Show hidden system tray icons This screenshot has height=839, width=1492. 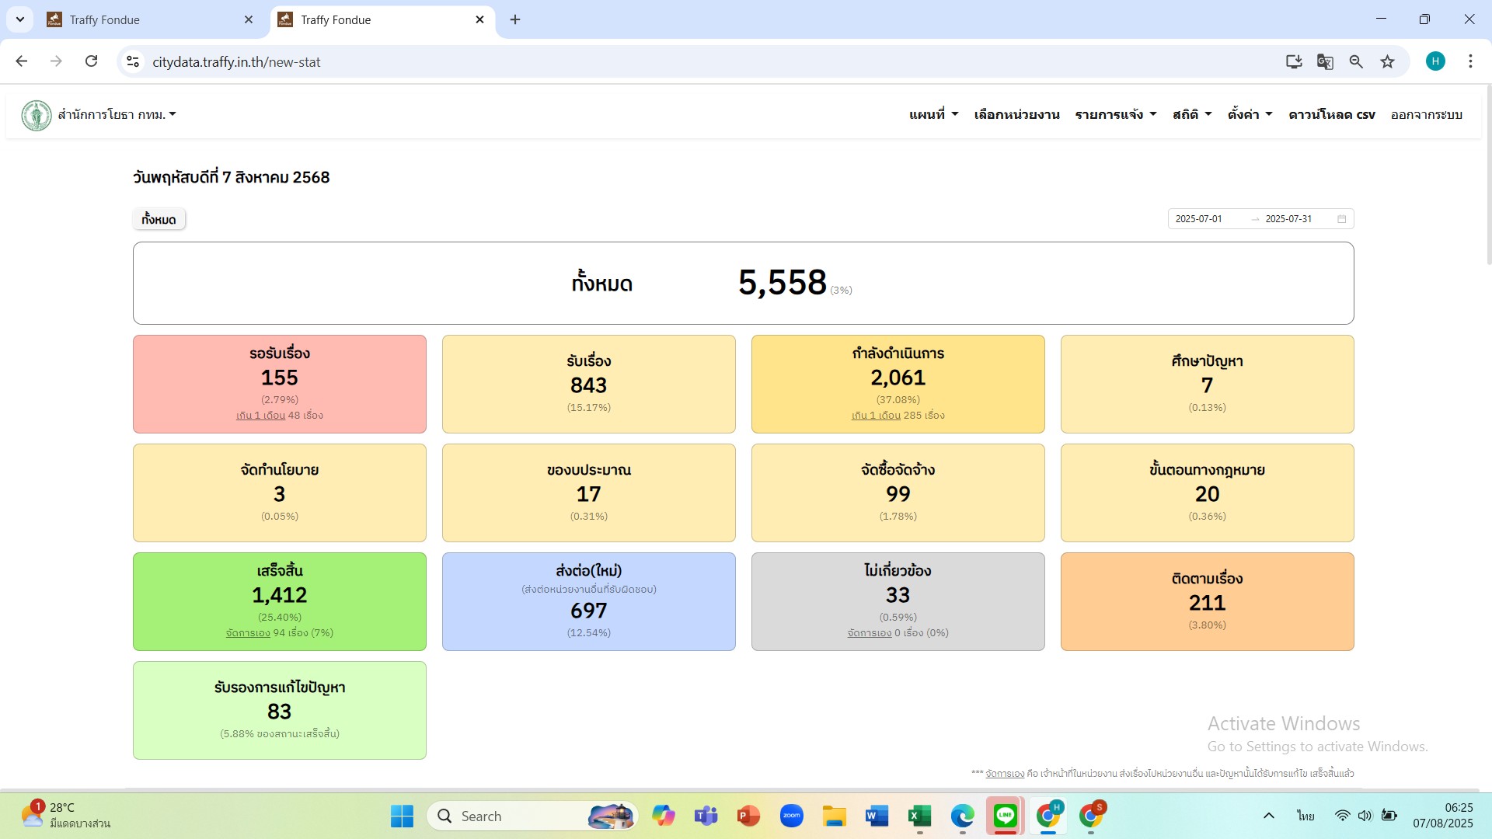[1268, 816]
